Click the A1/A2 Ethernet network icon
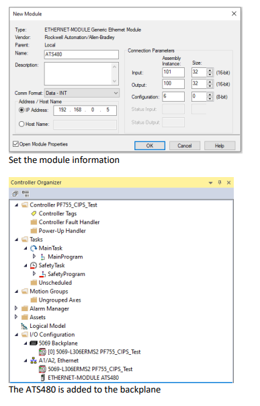The height and width of the screenshot is (406, 260). pyautogui.click(x=34, y=361)
